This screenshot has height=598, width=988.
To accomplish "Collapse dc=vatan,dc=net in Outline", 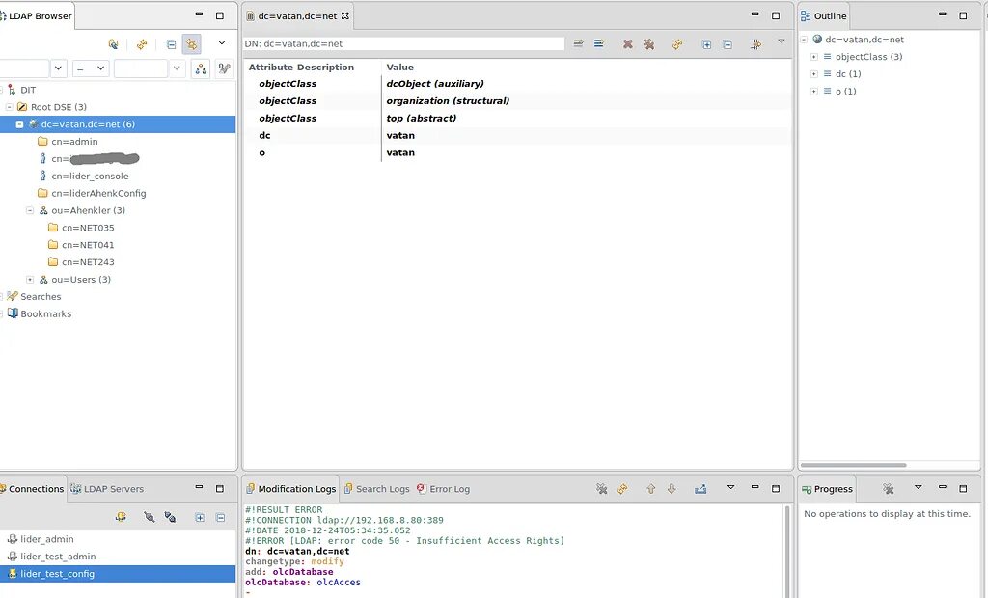I will [x=804, y=40].
